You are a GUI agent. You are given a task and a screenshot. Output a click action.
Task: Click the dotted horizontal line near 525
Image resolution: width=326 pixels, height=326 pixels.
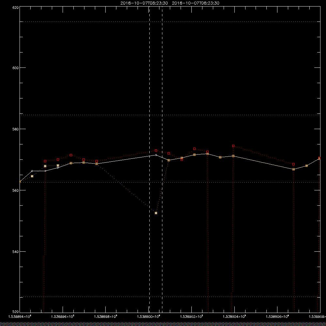170,297
